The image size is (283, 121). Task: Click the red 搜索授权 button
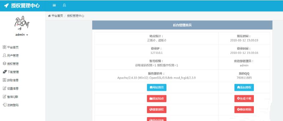tap(156, 109)
